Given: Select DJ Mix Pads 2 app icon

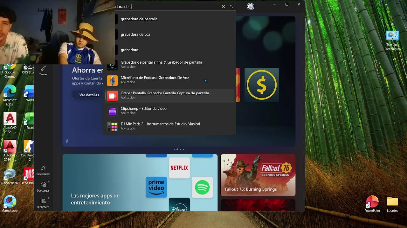Looking at the screenshot, I should pyautogui.click(x=112, y=127).
